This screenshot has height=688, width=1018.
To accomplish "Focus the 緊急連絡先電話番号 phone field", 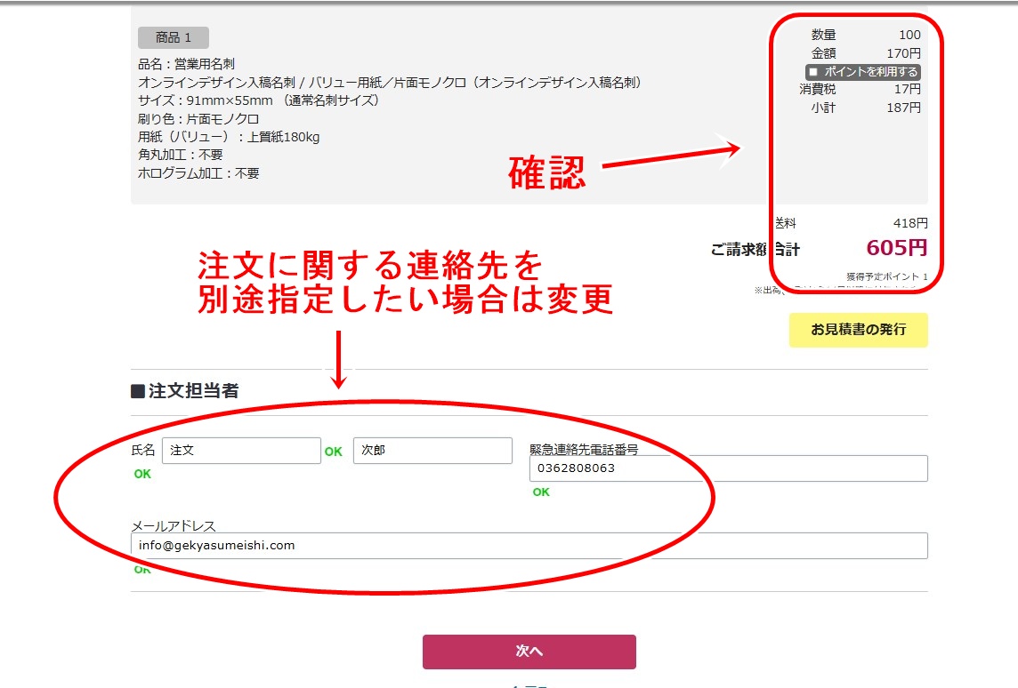I will 728,468.
